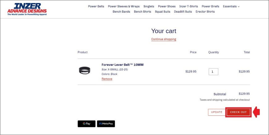Expand the Essentials dropdown menu
Screen dimensions: 269x135
(x=231, y=6)
